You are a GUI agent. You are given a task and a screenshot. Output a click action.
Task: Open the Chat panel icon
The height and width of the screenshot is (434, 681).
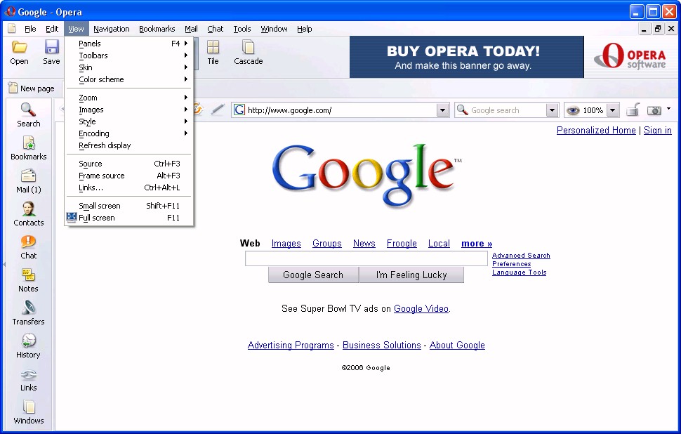click(x=28, y=242)
